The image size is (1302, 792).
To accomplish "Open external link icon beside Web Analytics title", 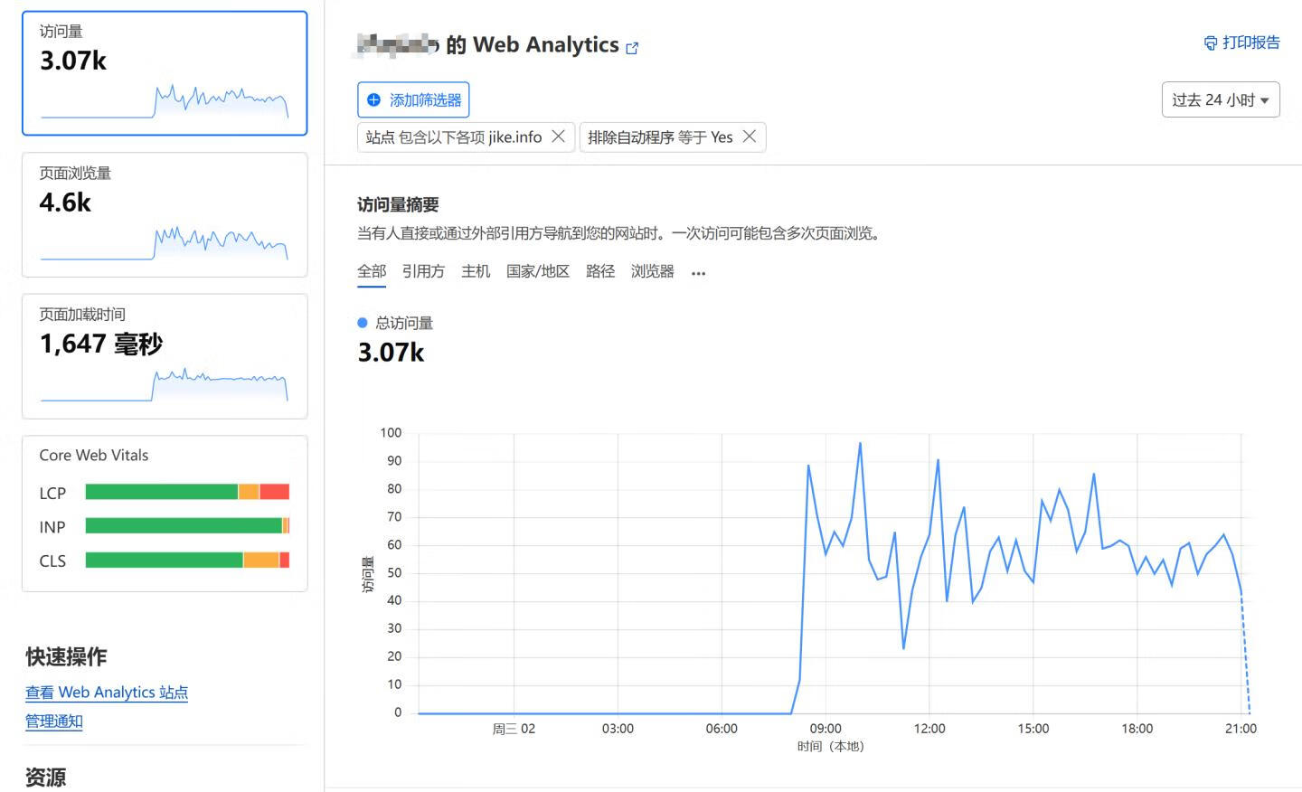I will 632,48.
